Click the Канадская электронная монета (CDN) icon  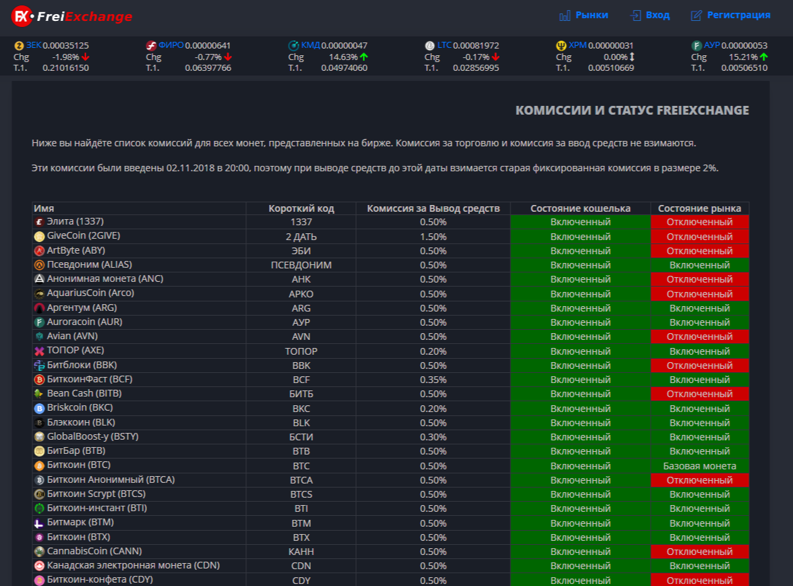tap(39, 566)
